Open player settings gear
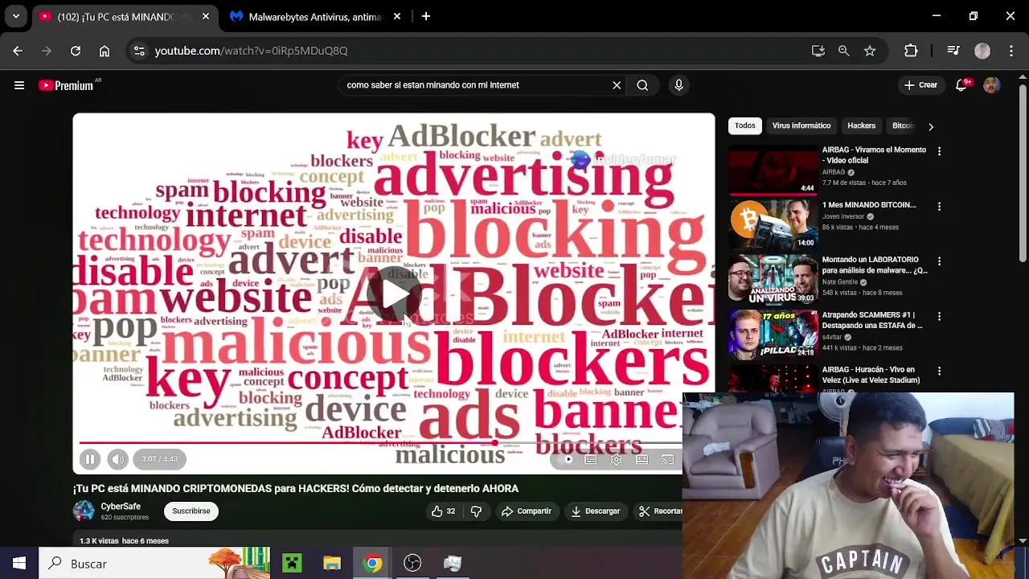The height and width of the screenshot is (579, 1029). (x=616, y=460)
